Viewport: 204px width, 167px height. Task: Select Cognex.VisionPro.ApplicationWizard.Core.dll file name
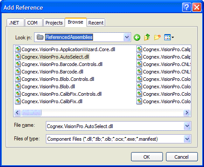[x=68, y=49]
